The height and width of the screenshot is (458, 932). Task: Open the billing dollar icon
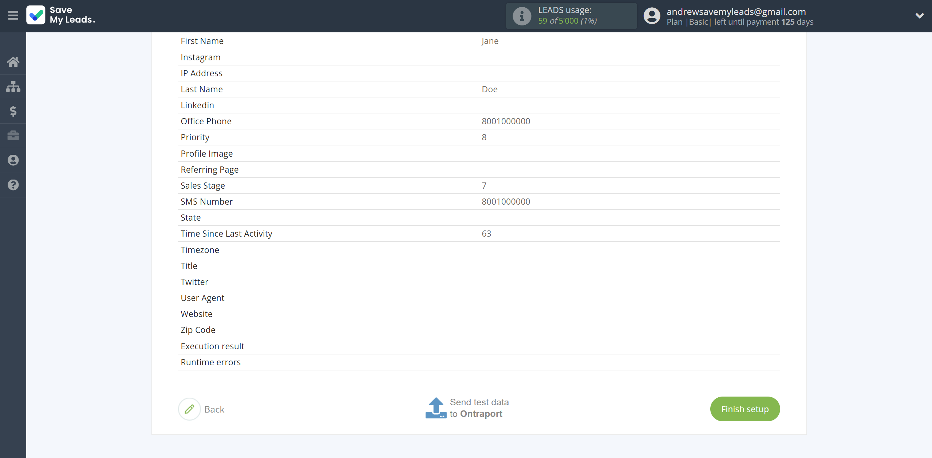click(13, 111)
